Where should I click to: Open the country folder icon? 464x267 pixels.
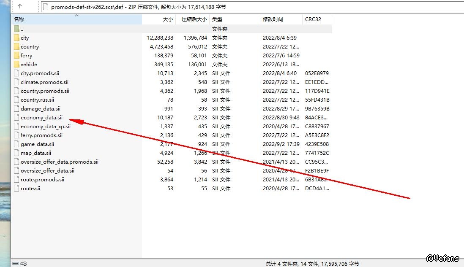[16, 47]
